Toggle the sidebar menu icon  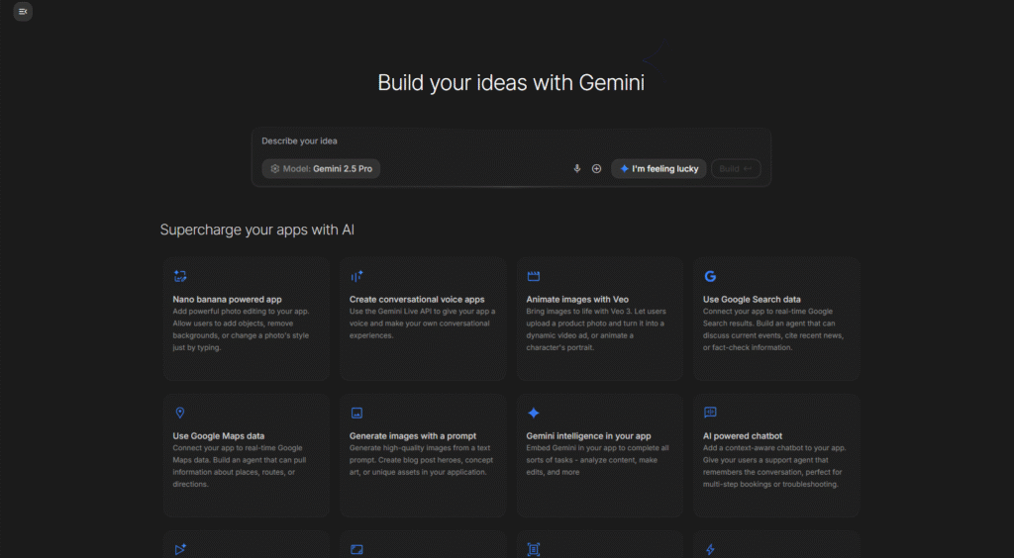(24, 12)
